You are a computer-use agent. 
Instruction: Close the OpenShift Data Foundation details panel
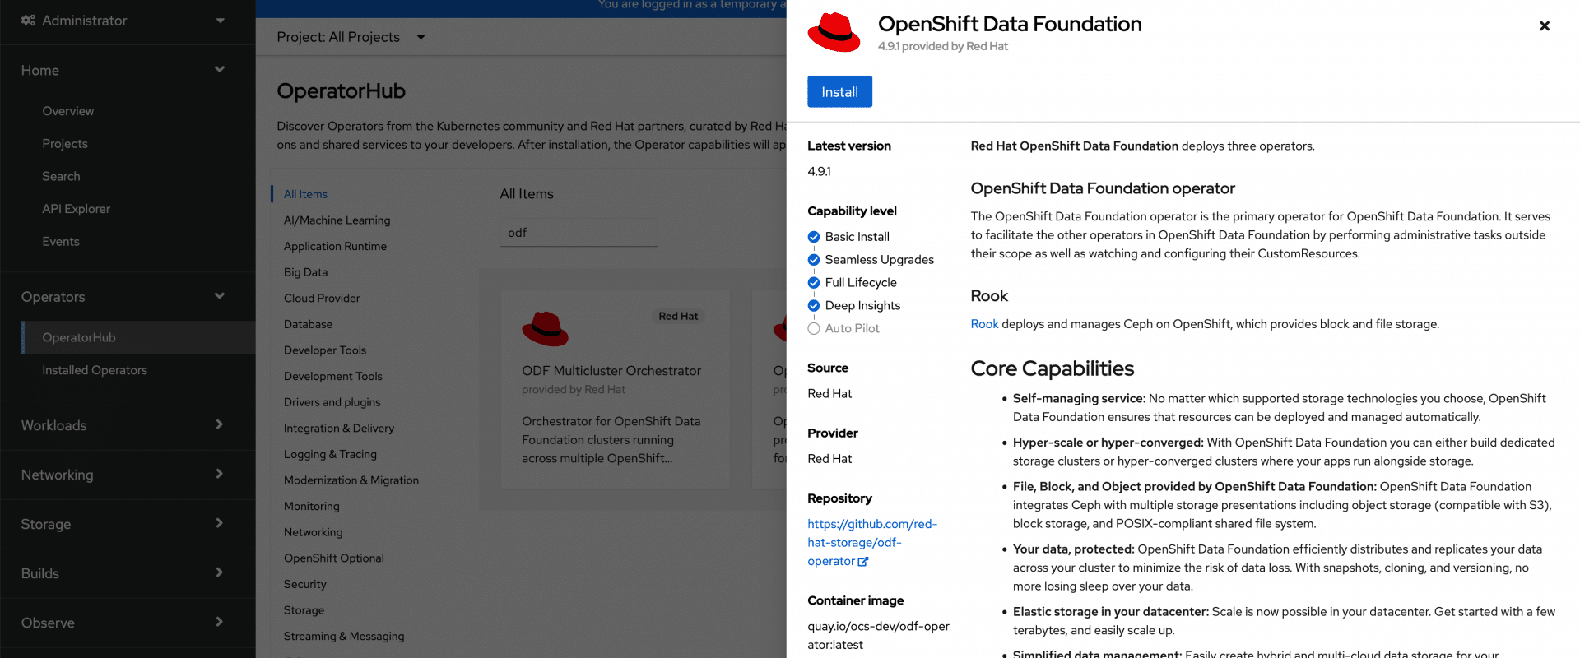tap(1545, 25)
